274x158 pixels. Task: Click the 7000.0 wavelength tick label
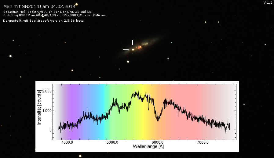tap(203, 142)
